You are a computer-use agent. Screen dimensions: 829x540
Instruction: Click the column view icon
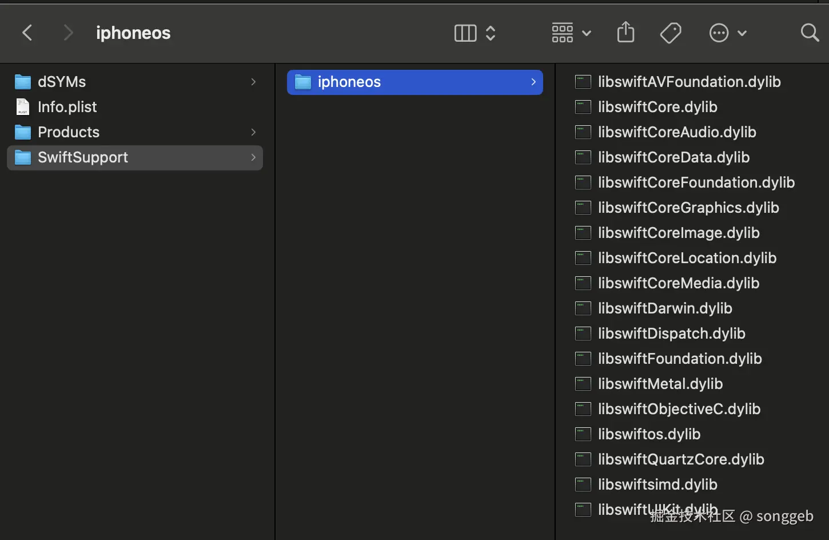(465, 33)
